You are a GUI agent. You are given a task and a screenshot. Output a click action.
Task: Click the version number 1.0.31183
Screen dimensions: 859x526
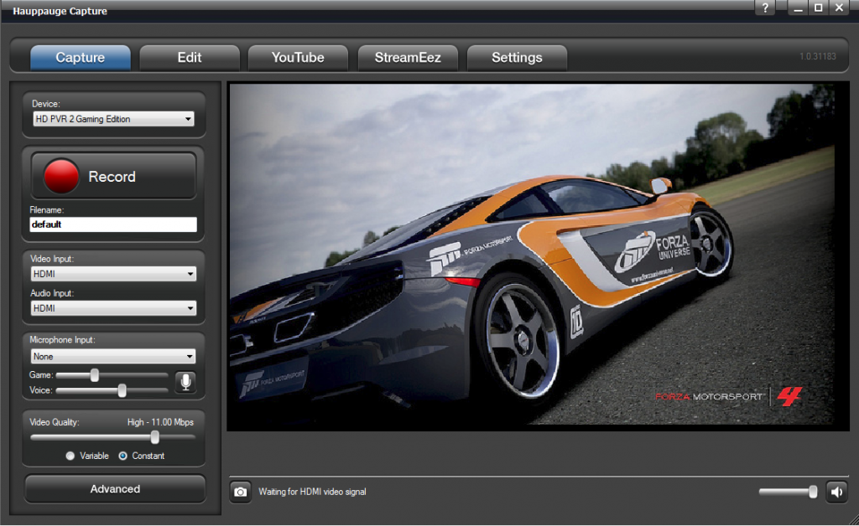817,56
